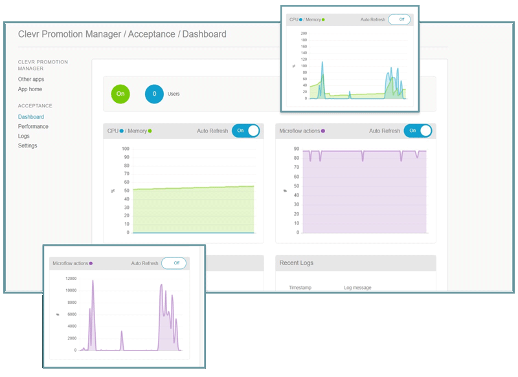Open the Performance page
The image size is (518, 377).
33,126
